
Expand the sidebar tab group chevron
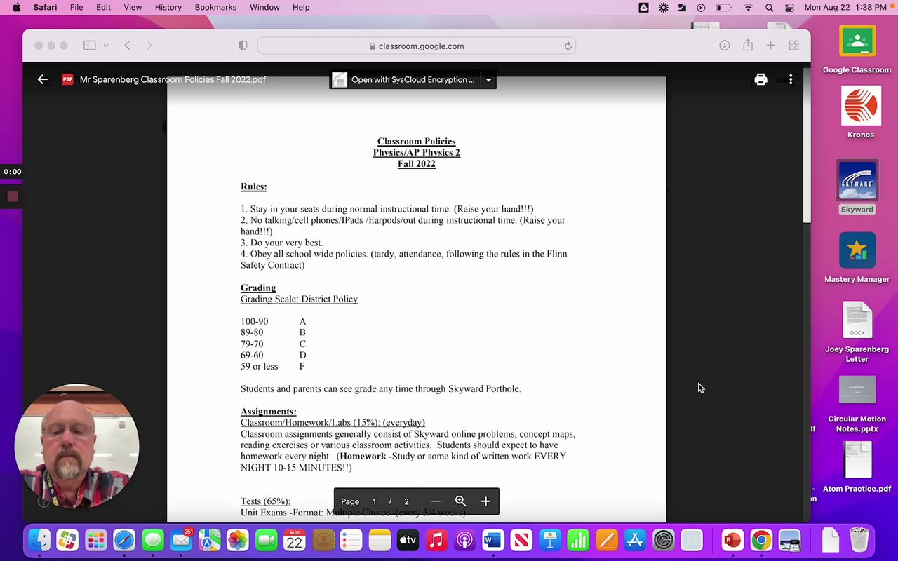coord(106,46)
